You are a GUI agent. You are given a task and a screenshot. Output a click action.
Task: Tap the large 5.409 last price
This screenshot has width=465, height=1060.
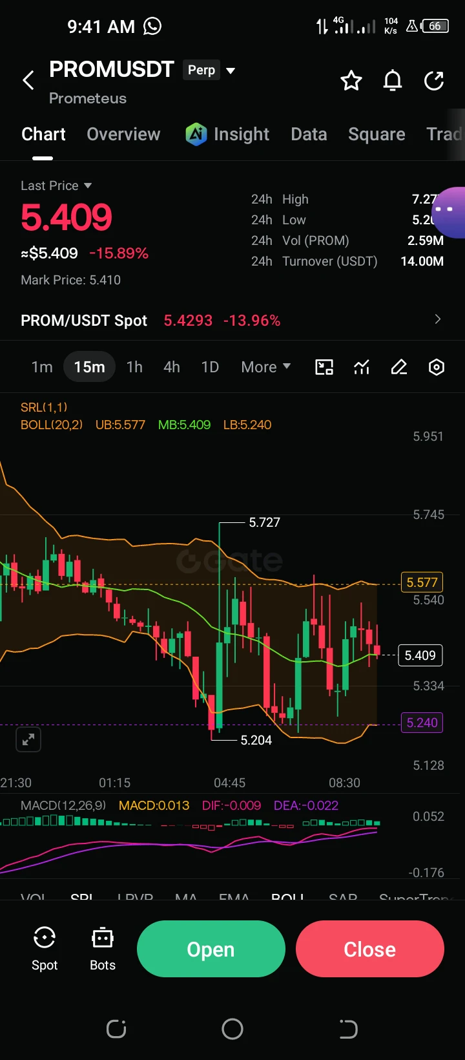click(67, 217)
